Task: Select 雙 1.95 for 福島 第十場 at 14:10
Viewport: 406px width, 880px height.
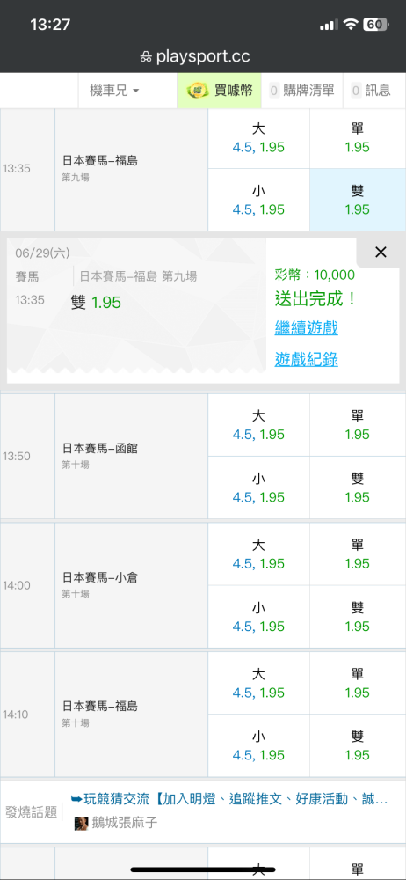Action: 357,746
